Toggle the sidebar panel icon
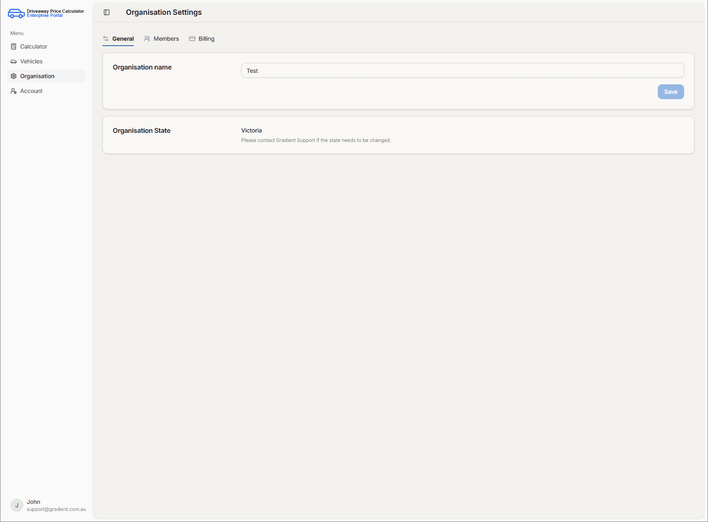The width and height of the screenshot is (708, 522). pyautogui.click(x=107, y=12)
